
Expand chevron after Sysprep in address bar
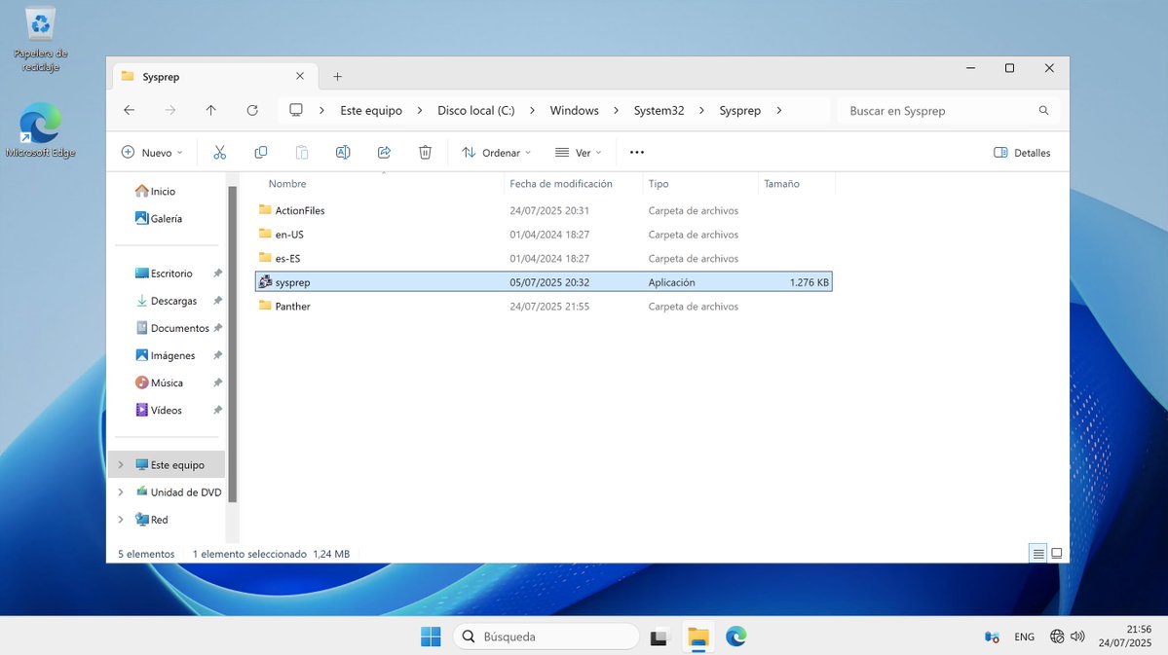(x=779, y=110)
